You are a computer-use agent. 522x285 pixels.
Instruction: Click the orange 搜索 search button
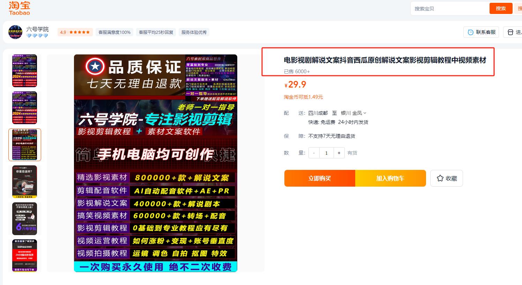tap(501, 8)
